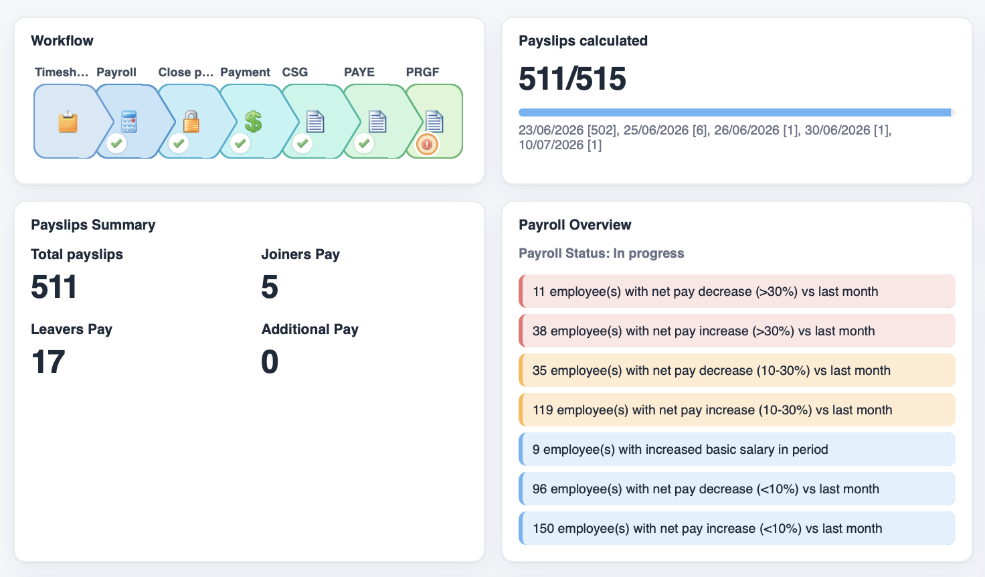Click the Payroll step green checkmark
985x577 pixels.
click(116, 143)
